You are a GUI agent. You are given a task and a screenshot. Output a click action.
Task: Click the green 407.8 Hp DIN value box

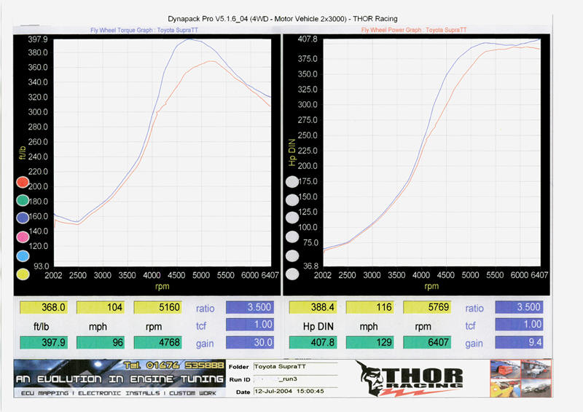pyautogui.click(x=315, y=342)
